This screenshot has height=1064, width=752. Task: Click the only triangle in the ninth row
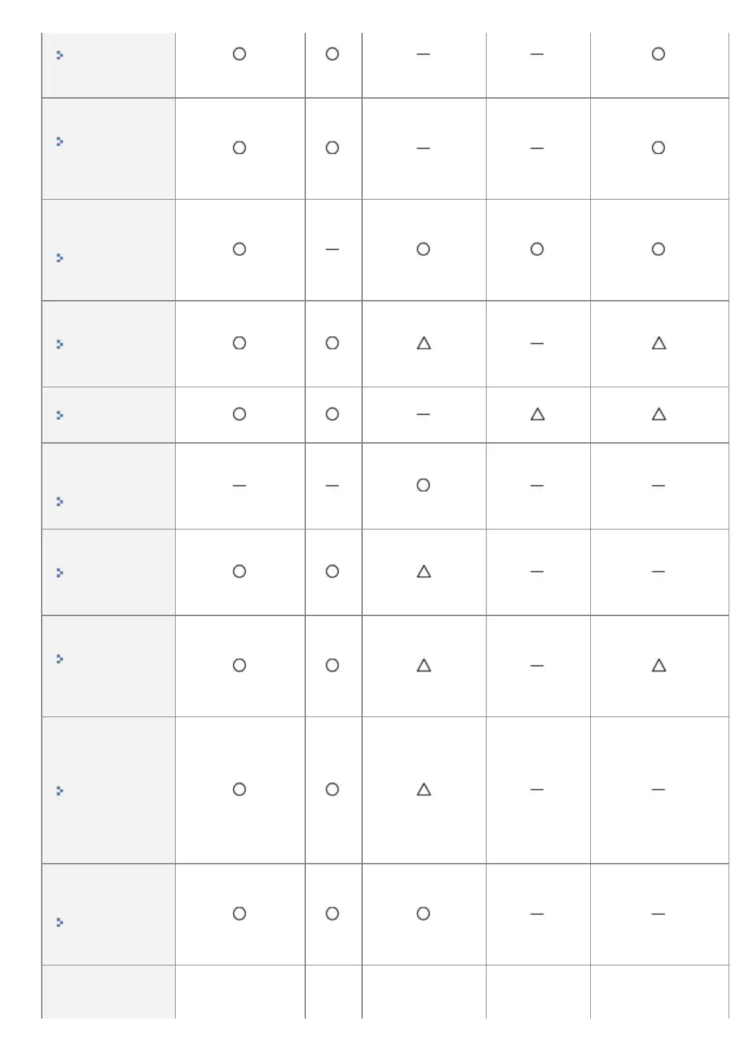(424, 790)
